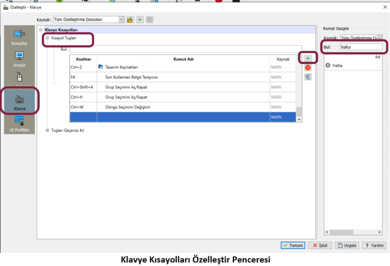Image resolution: width=390 pixels, height=266 pixels.
Task: Open UI Profilleri from the sidebar
Action: [19, 124]
